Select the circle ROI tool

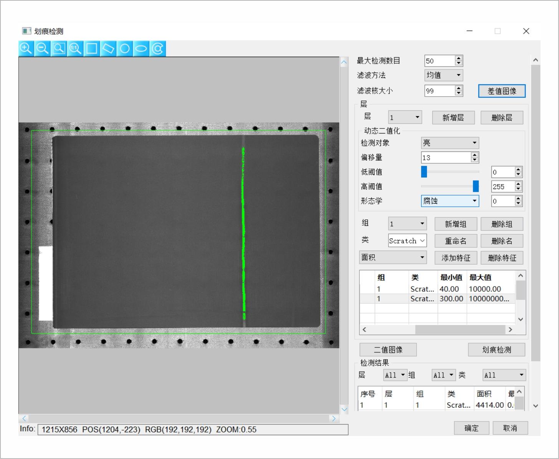pyautogui.click(x=125, y=49)
